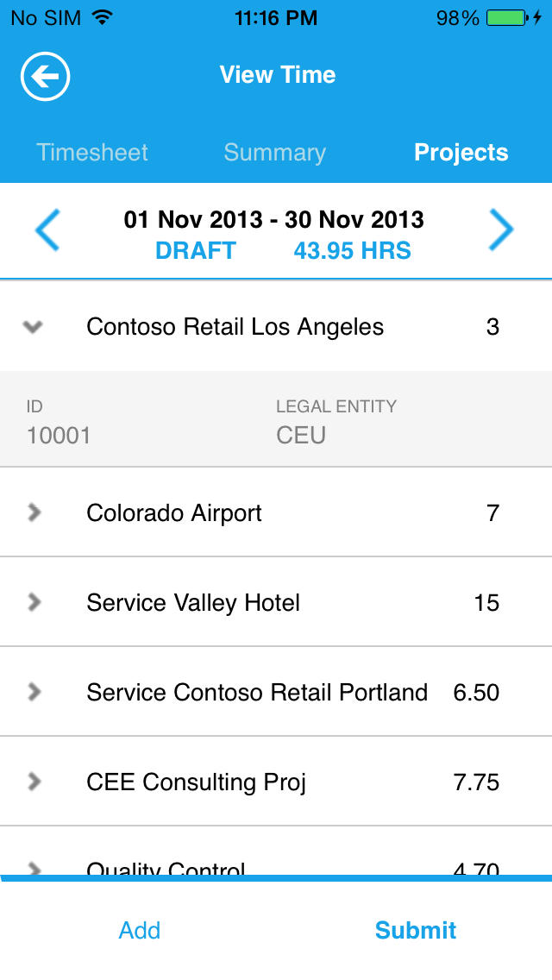Collapse the Contoso Retail Los Angeles row
Screen dimensions: 552x980
coord(34,327)
